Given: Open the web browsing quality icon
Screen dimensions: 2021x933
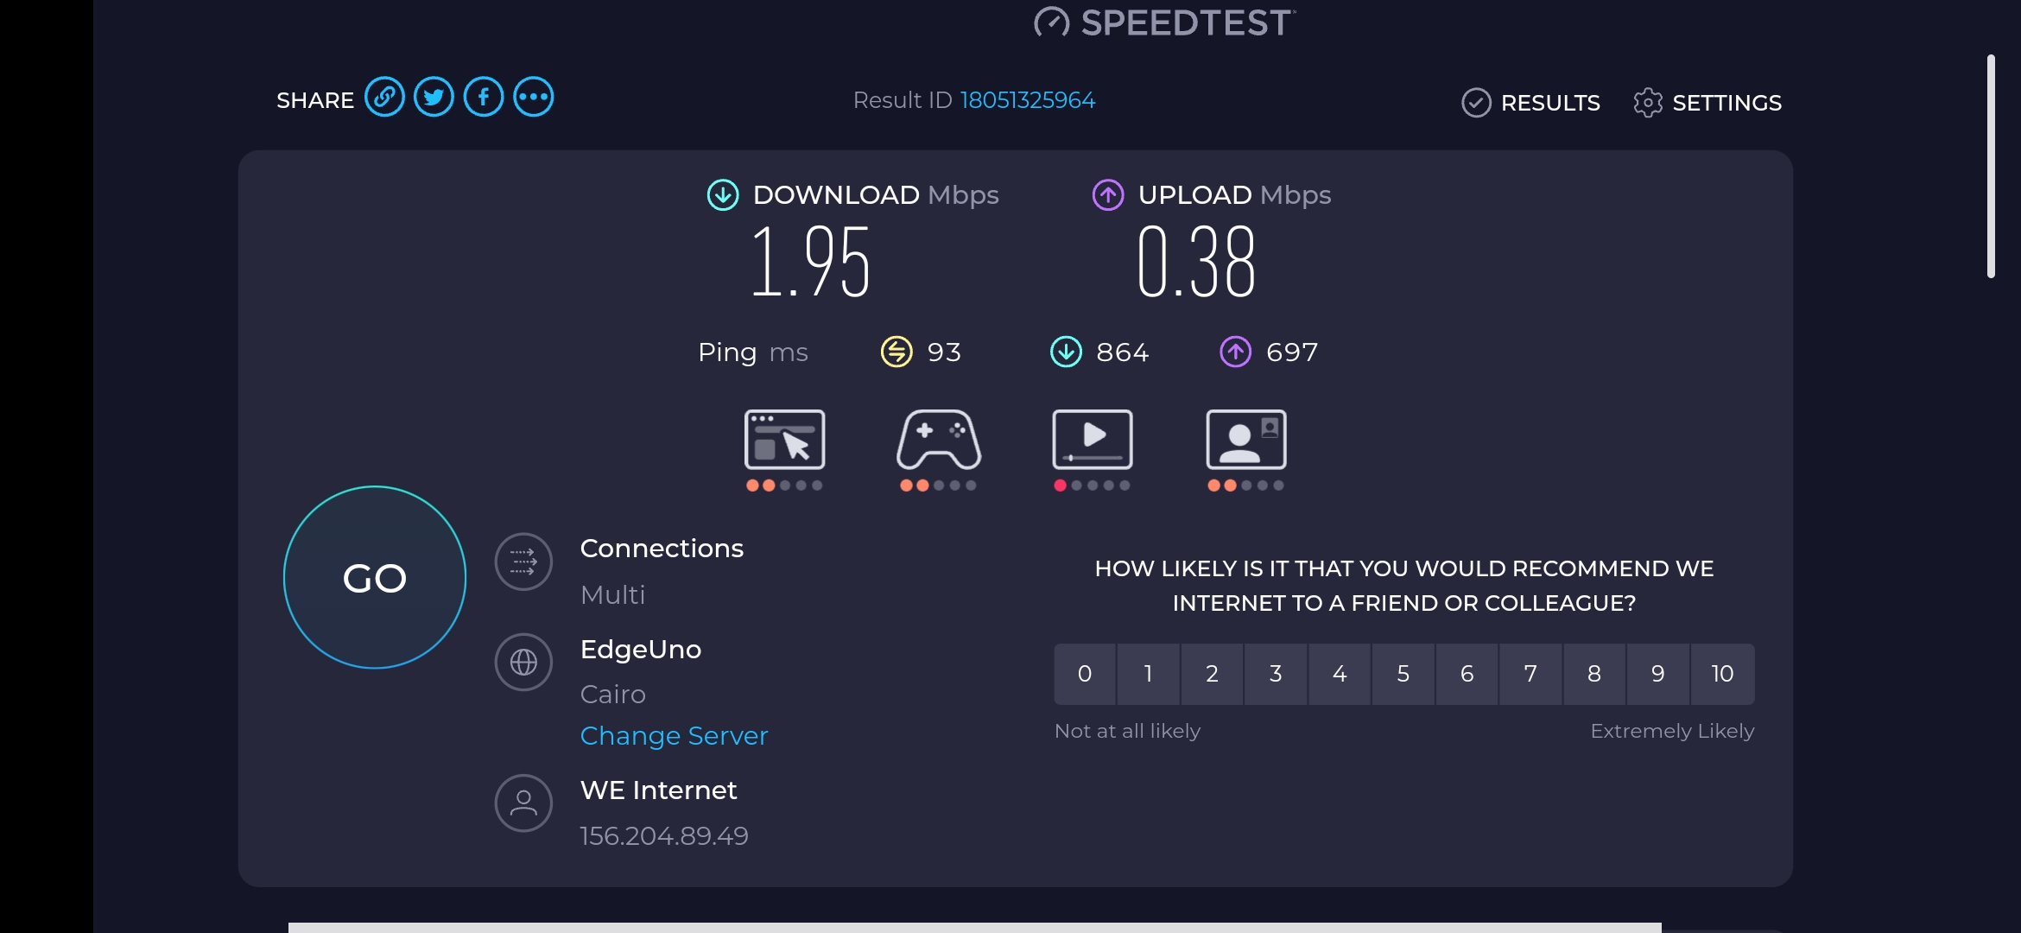Looking at the screenshot, I should [x=784, y=440].
